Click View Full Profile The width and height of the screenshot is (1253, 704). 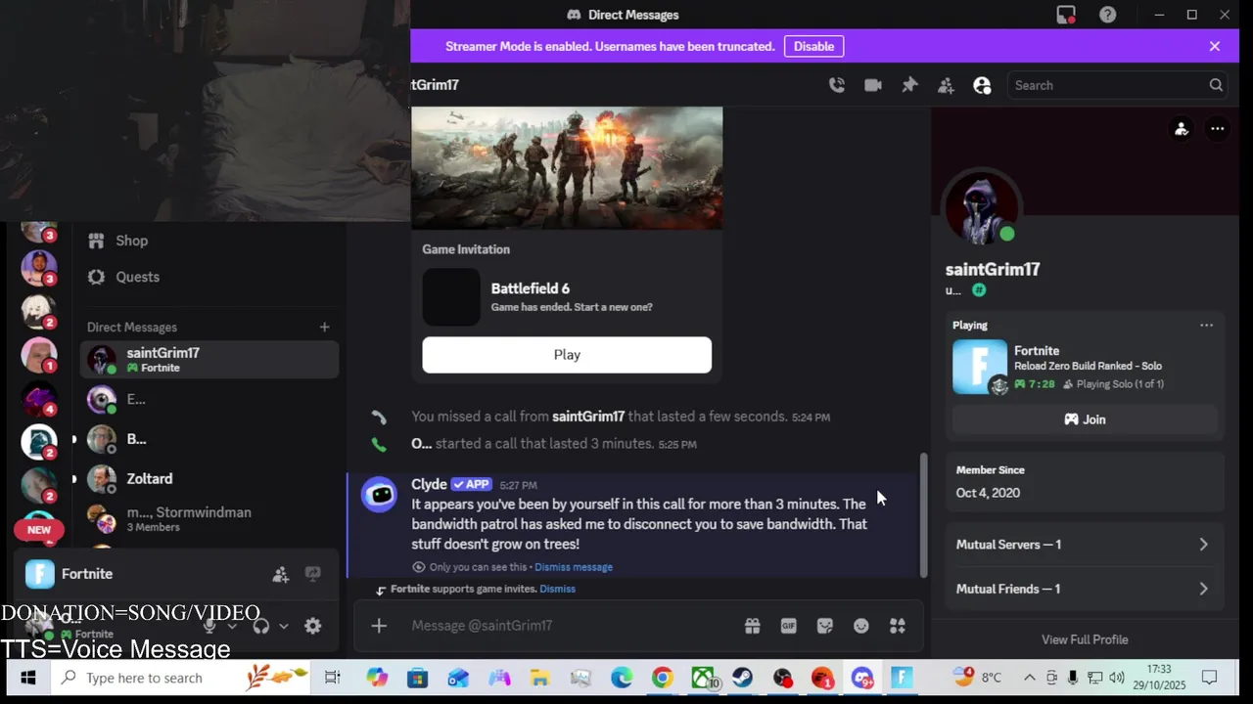pyautogui.click(x=1085, y=639)
